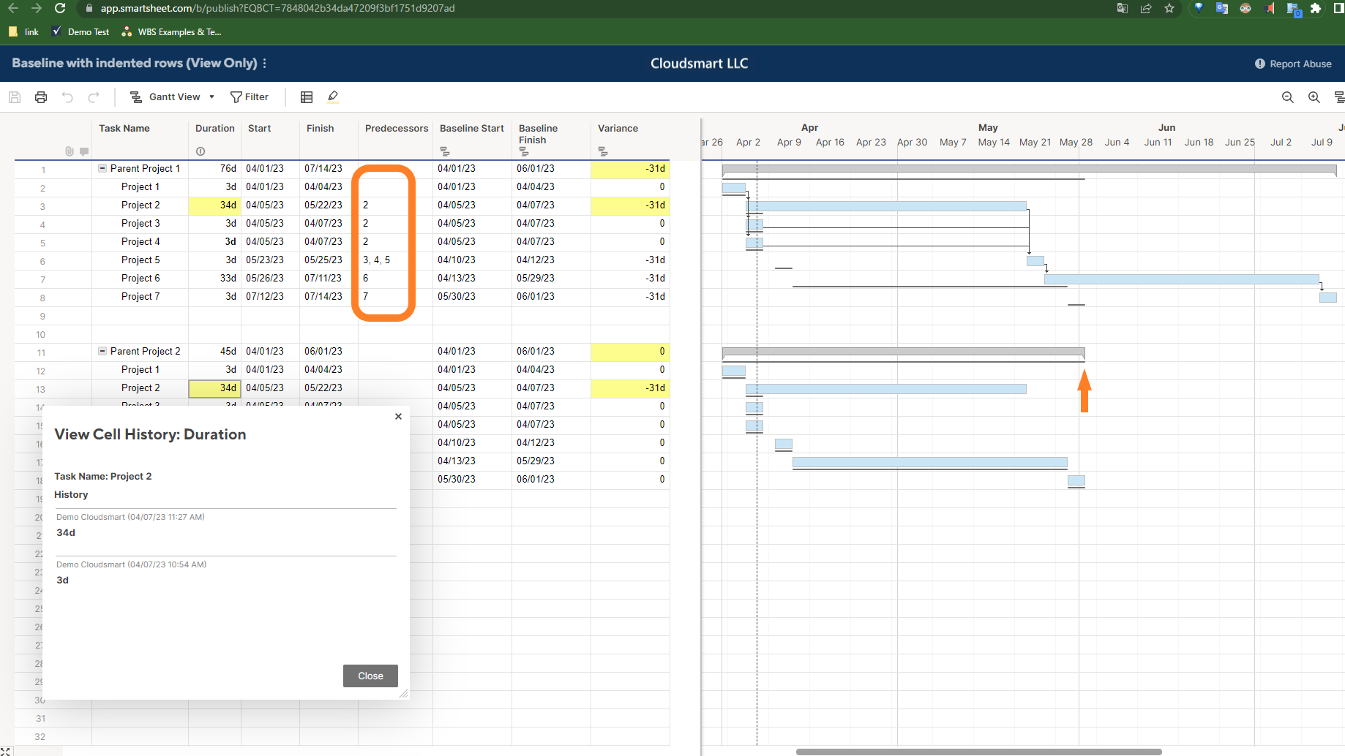This screenshot has height=756, width=1345.
Task: Click the Redo icon
Action: click(94, 97)
